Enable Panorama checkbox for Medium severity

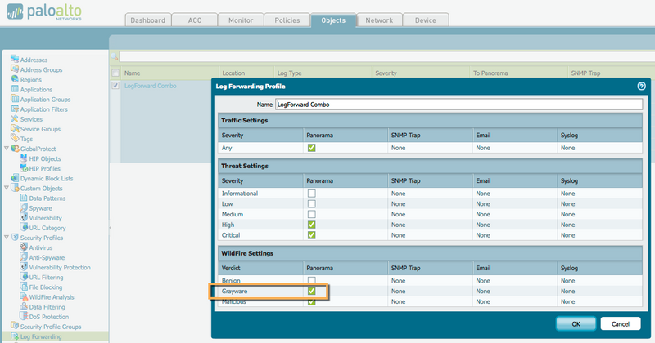(x=311, y=214)
